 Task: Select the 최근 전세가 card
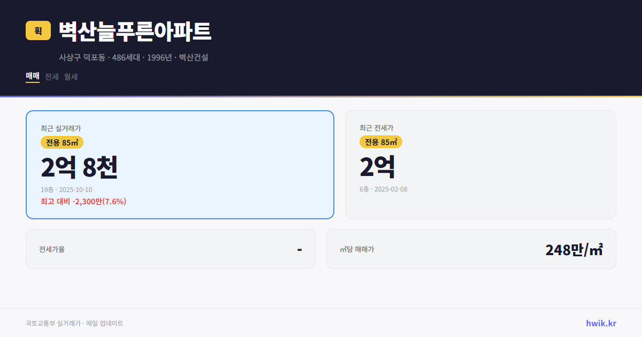pyautogui.click(x=481, y=164)
